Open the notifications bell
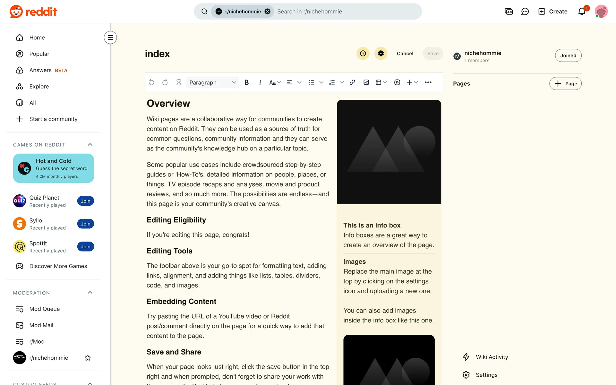The height and width of the screenshot is (385, 616). pyautogui.click(x=582, y=12)
